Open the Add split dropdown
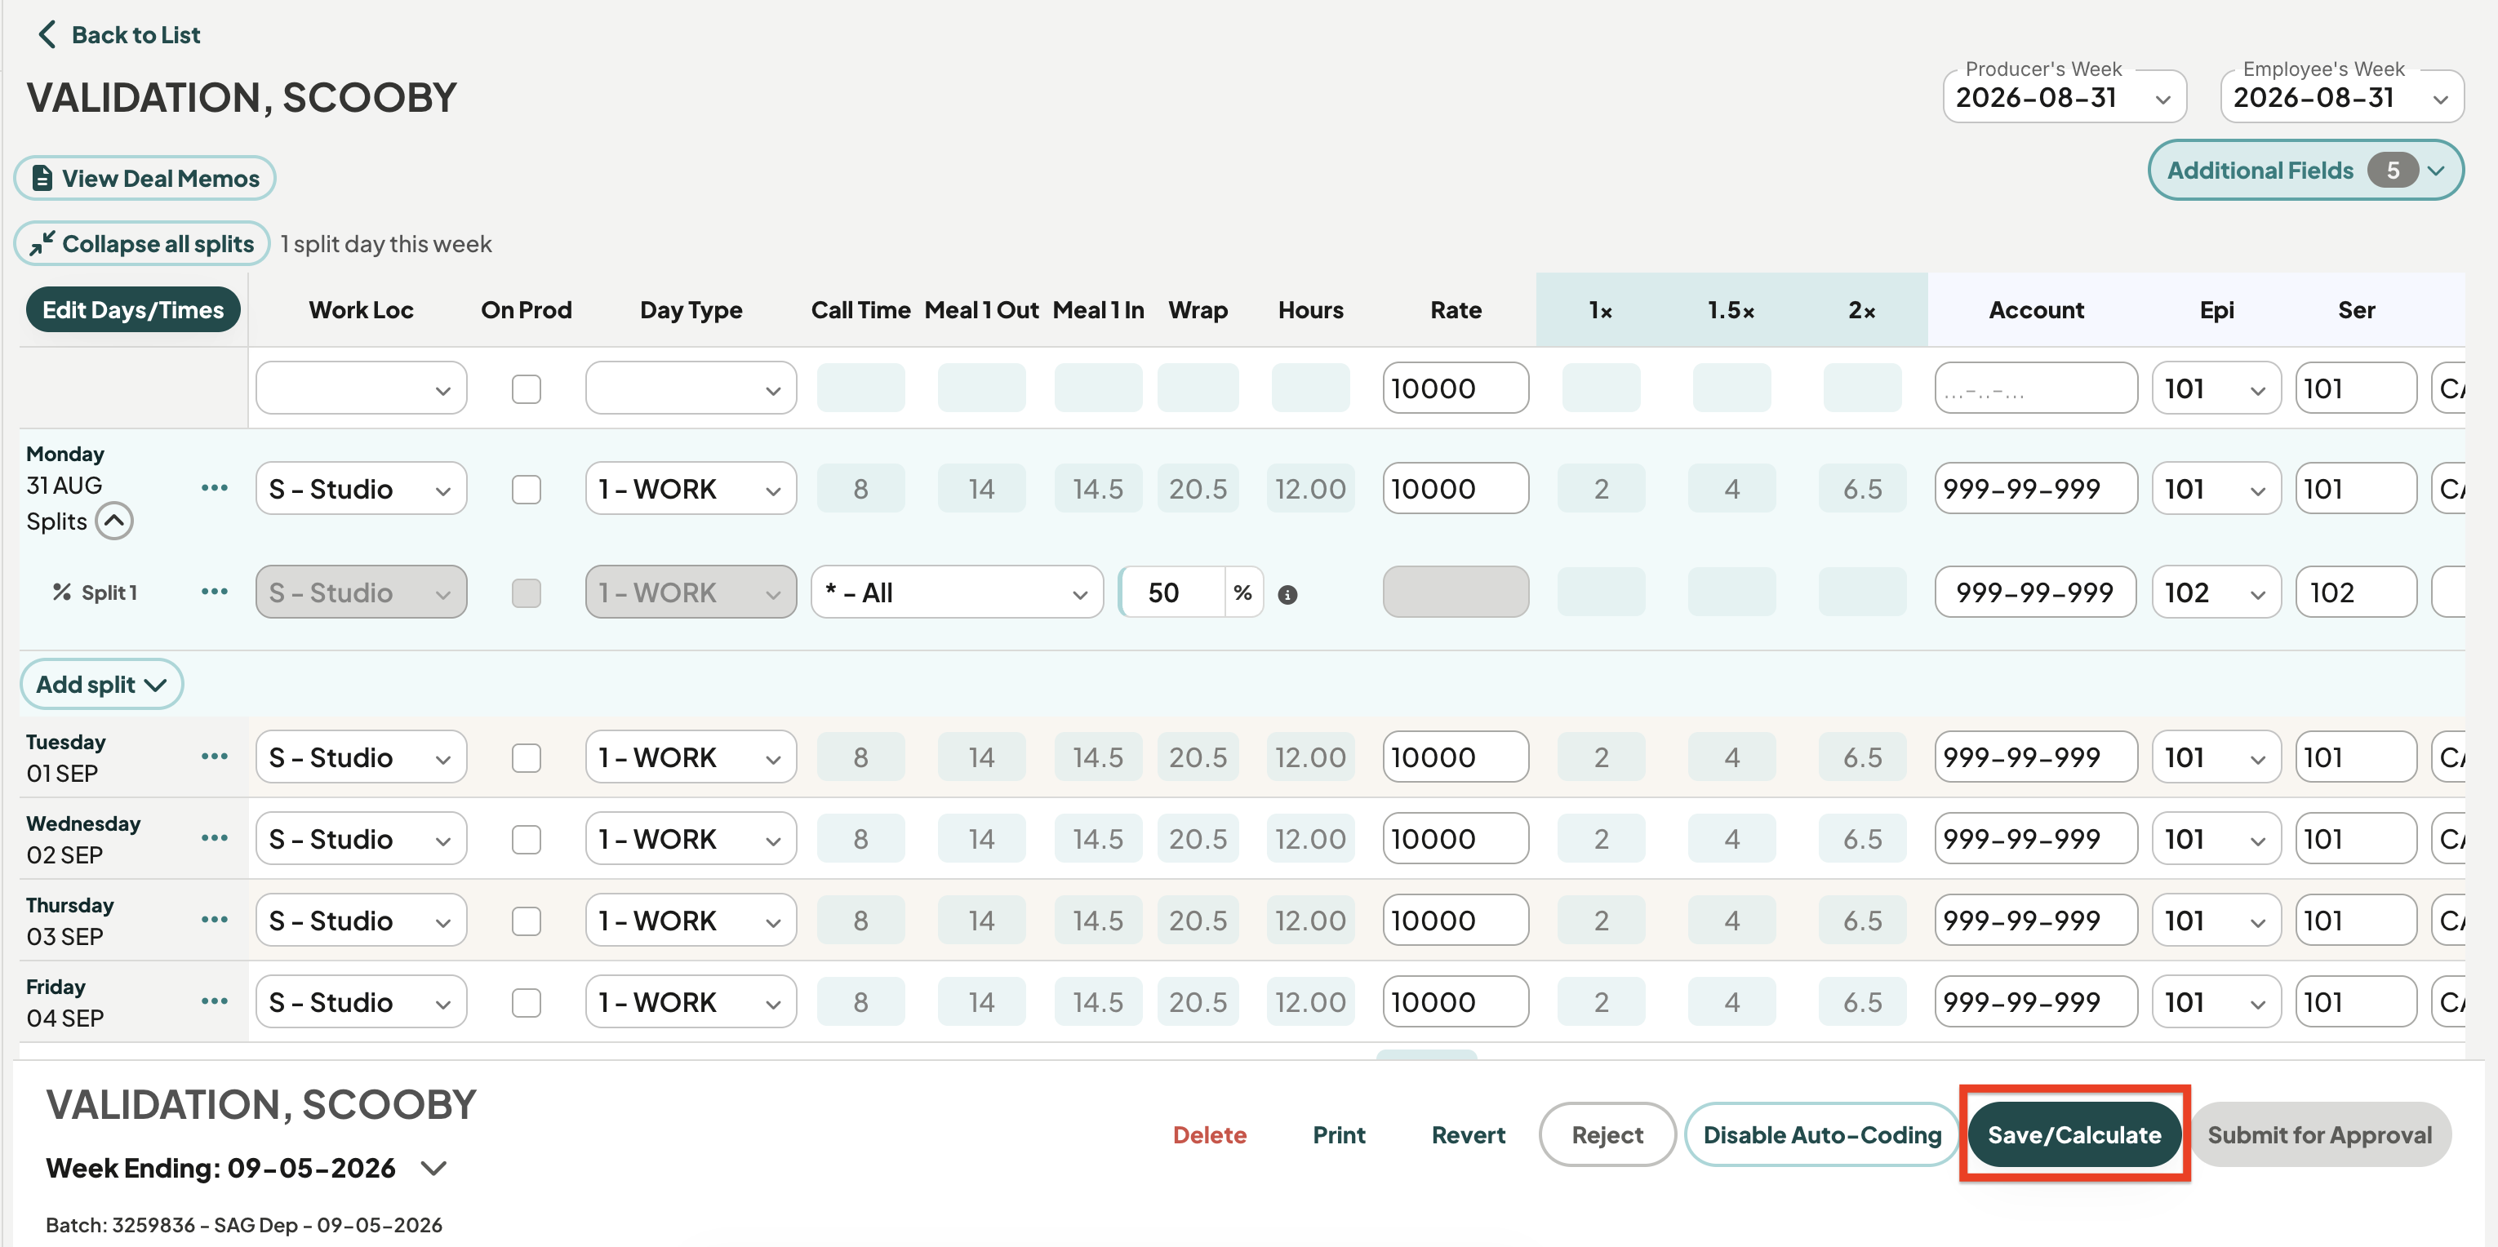 tap(101, 684)
